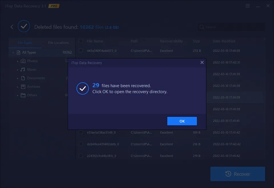
Task: Click the checkmark badge beside Deleted files found
Action: click(x=24, y=26)
